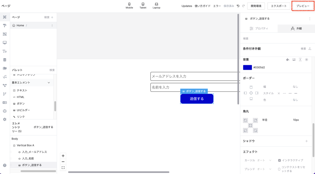Collapse the 基本エレメント palette section

49,83
